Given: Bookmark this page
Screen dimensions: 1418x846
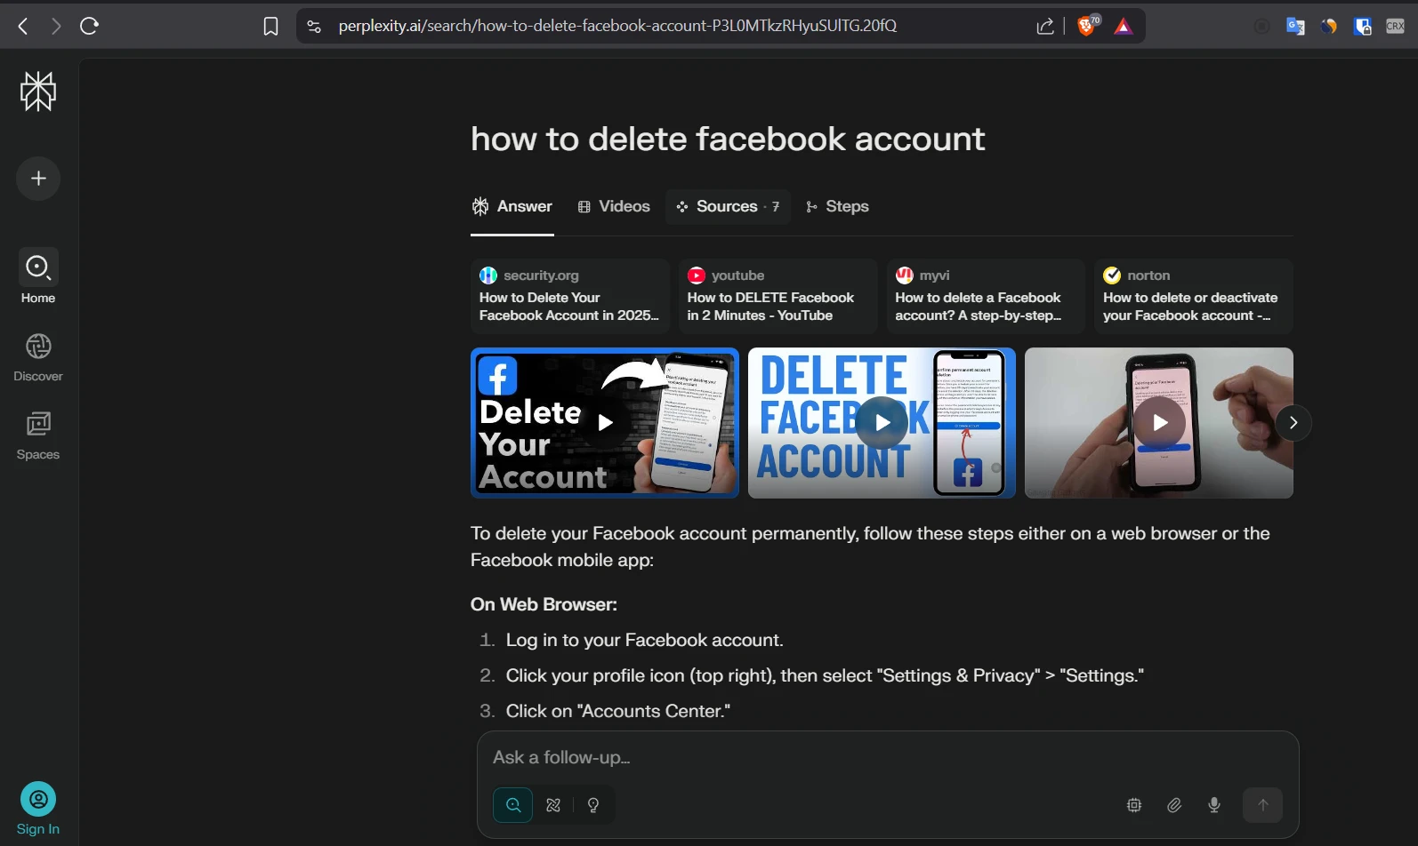Looking at the screenshot, I should tap(271, 27).
